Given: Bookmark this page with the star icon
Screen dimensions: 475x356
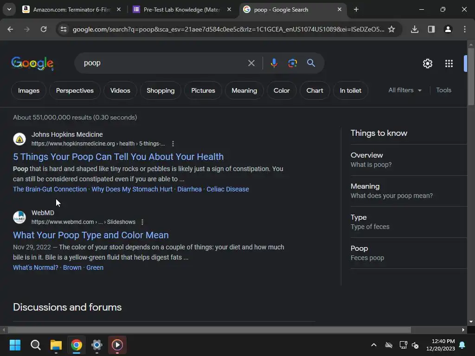Looking at the screenshot, I should (x=392, y=29).
